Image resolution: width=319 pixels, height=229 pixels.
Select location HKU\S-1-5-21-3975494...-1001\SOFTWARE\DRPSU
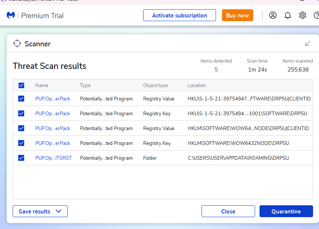(247, 114)
